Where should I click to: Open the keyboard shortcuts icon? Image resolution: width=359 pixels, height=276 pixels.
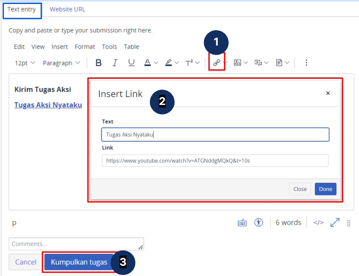pos(242,223)
